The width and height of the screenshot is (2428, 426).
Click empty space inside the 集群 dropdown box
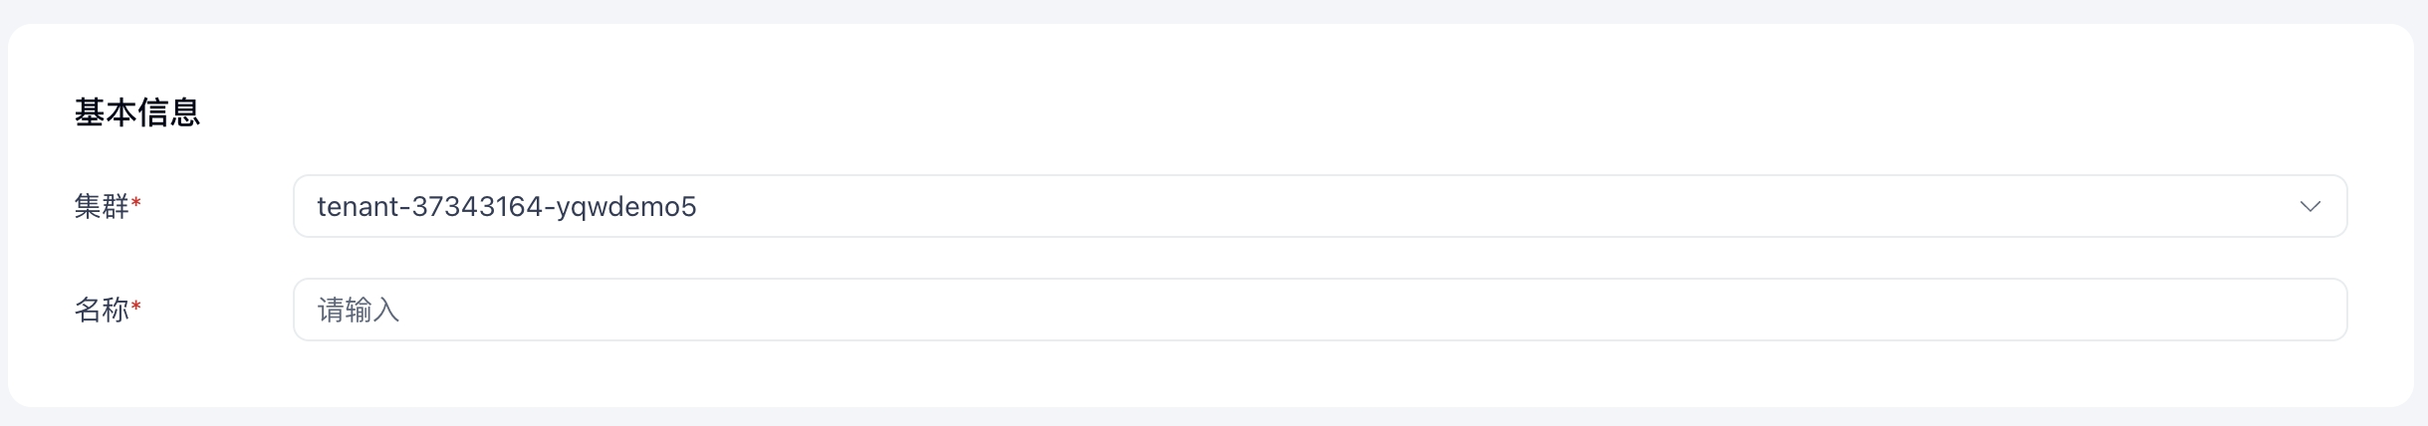click(x=1494, y=206)
